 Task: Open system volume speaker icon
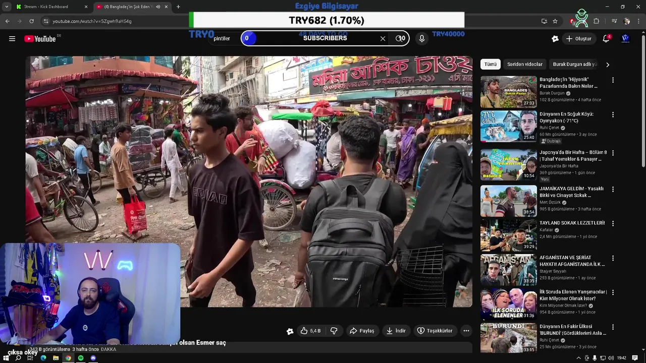(611, 358)
